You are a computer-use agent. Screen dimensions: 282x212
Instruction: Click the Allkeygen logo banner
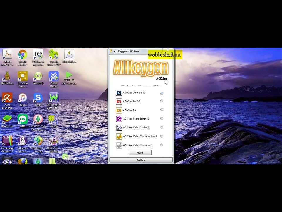[141, 68]
